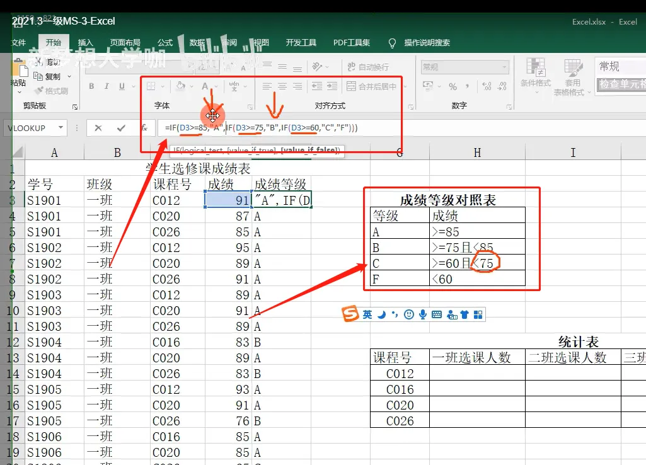The width and height of the screenshot is (646, 465).
Task: Open the number format 常规 combo box
Action: tap(464, 67)
